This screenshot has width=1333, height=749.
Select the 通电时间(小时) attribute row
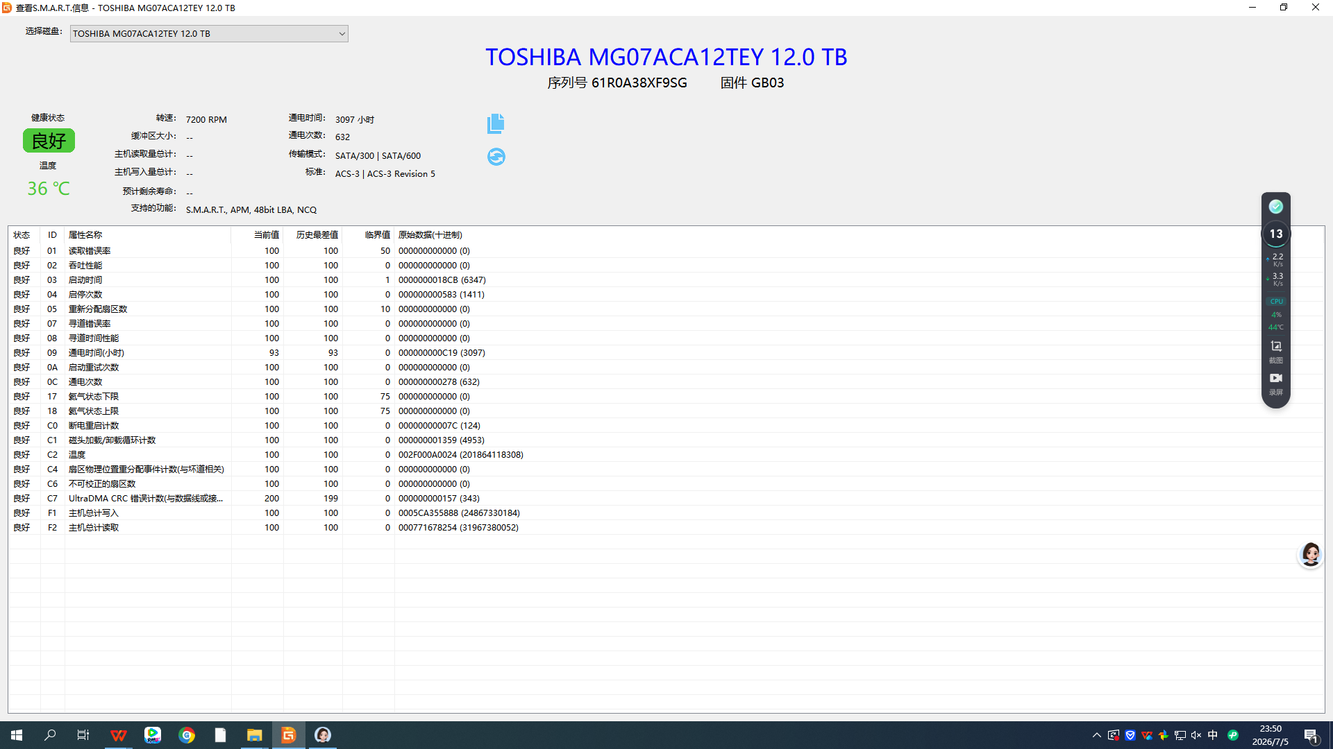tap(666, 353)
